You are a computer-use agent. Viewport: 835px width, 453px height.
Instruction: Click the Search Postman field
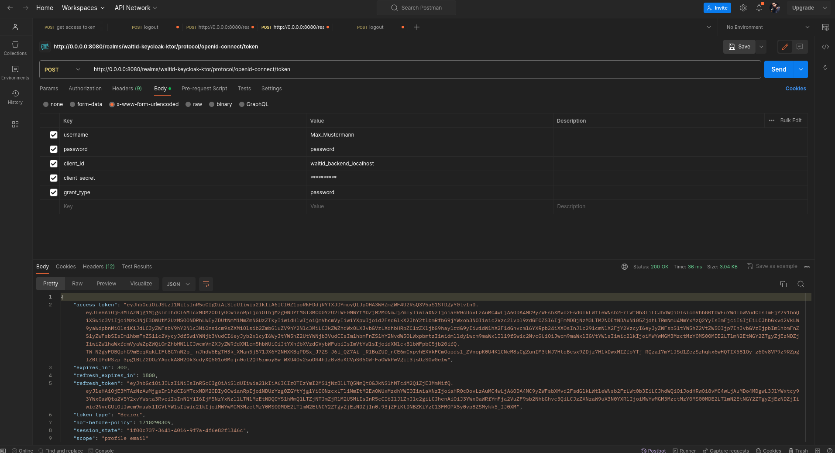point(416,8)
